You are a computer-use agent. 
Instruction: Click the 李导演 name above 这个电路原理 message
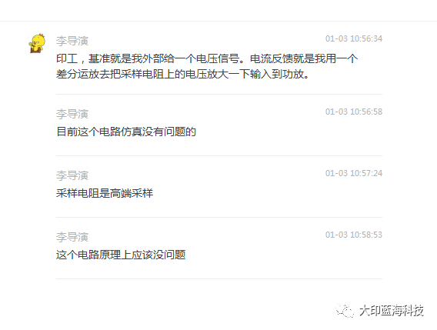[72, 237]
